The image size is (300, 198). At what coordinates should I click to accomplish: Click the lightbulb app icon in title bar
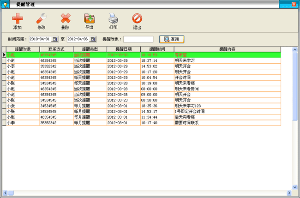tap(5, 4)
